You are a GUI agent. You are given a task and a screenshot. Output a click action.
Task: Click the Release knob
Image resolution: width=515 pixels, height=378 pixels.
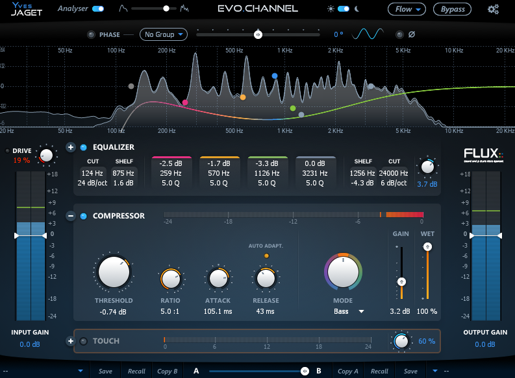(x=266, y=278)
